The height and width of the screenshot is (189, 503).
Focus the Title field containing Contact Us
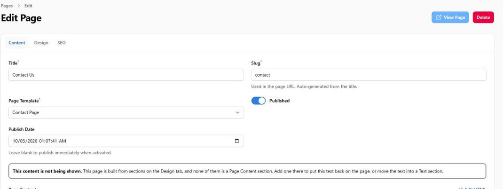pyautogui.click(x=126, y=75)
